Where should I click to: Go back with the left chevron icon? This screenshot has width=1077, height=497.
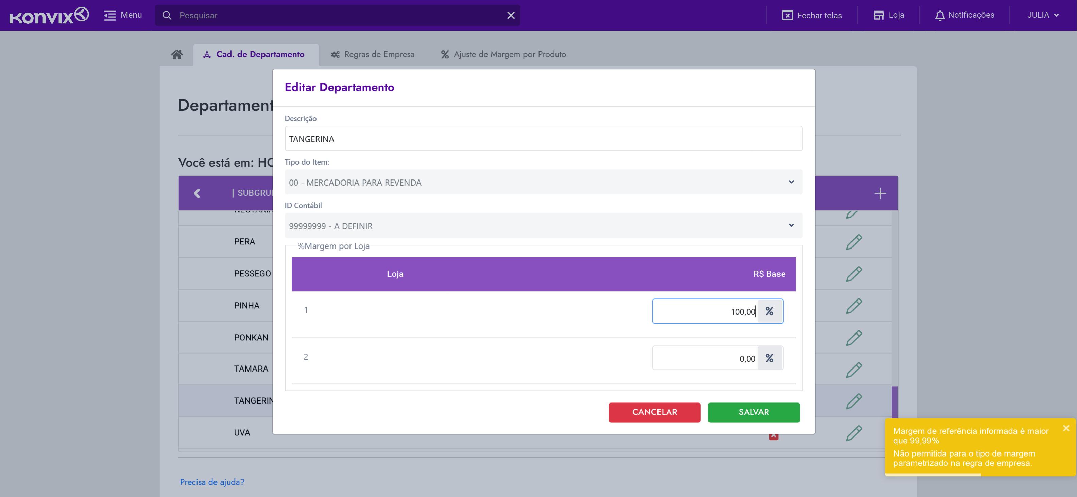[x=197, y=193]
